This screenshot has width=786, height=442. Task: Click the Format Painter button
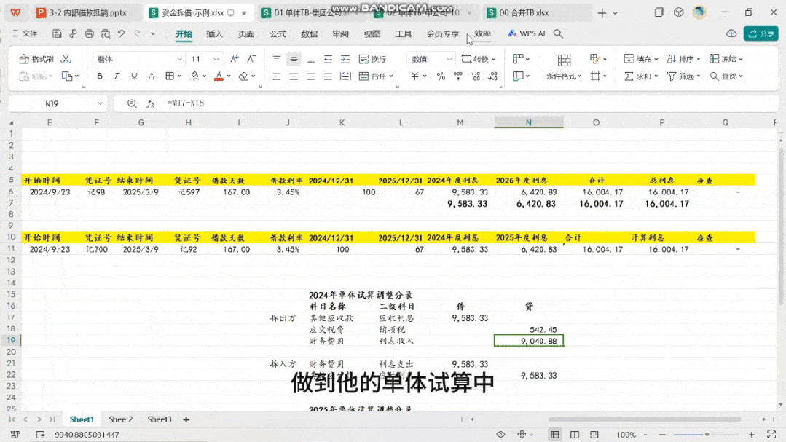coord(36,59)
